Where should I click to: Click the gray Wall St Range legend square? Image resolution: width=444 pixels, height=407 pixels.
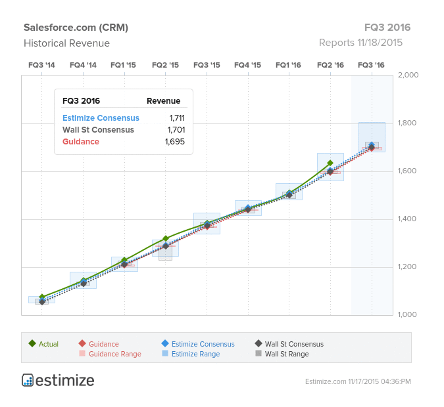pyautogui.click(x=259, y=353)
